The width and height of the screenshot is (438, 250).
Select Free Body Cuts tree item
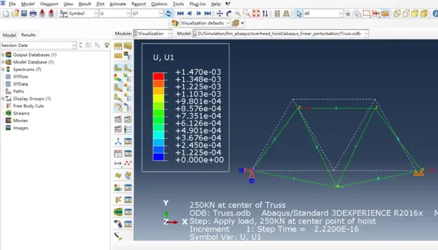[29, 106]
